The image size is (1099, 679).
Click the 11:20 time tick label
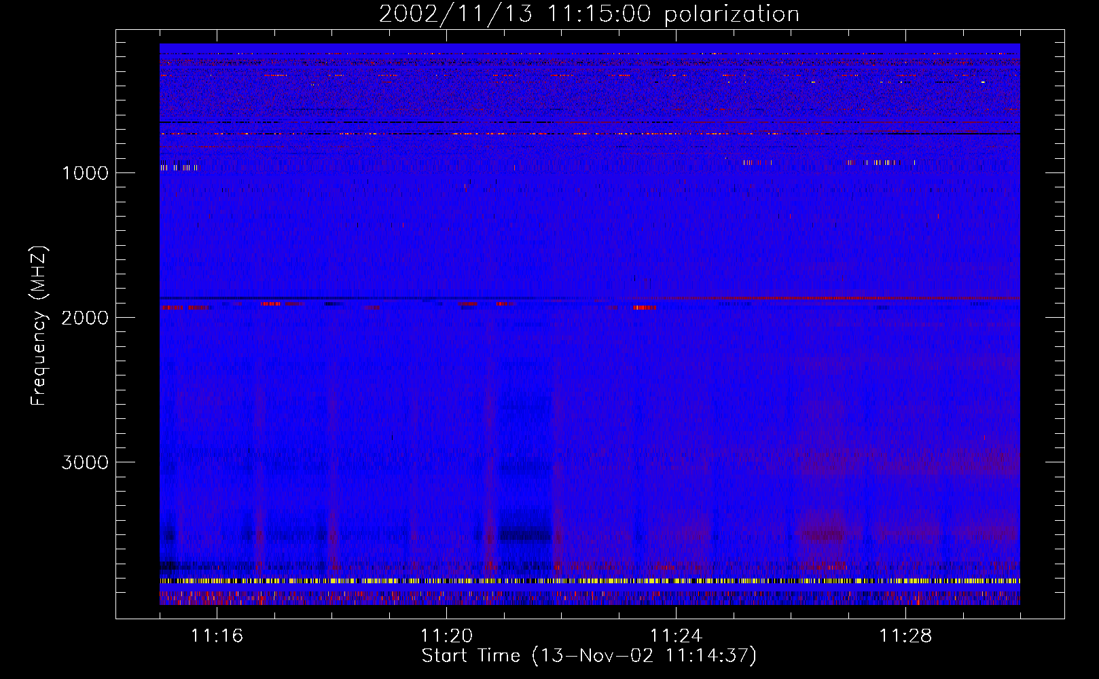click(x=446, y=636)
